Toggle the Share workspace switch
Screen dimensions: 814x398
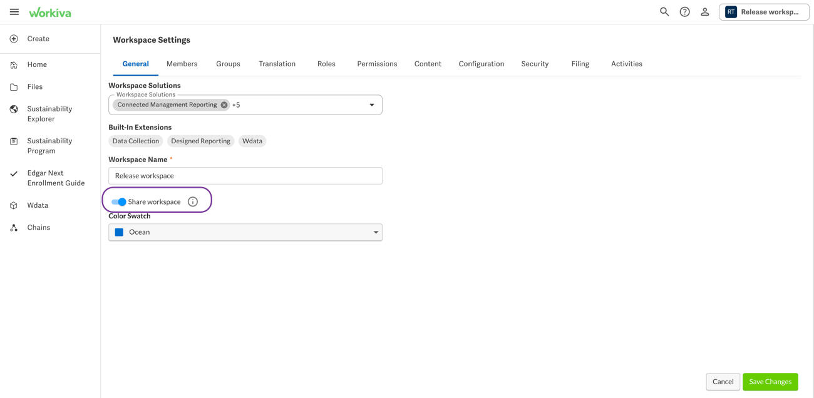(118, 202)
